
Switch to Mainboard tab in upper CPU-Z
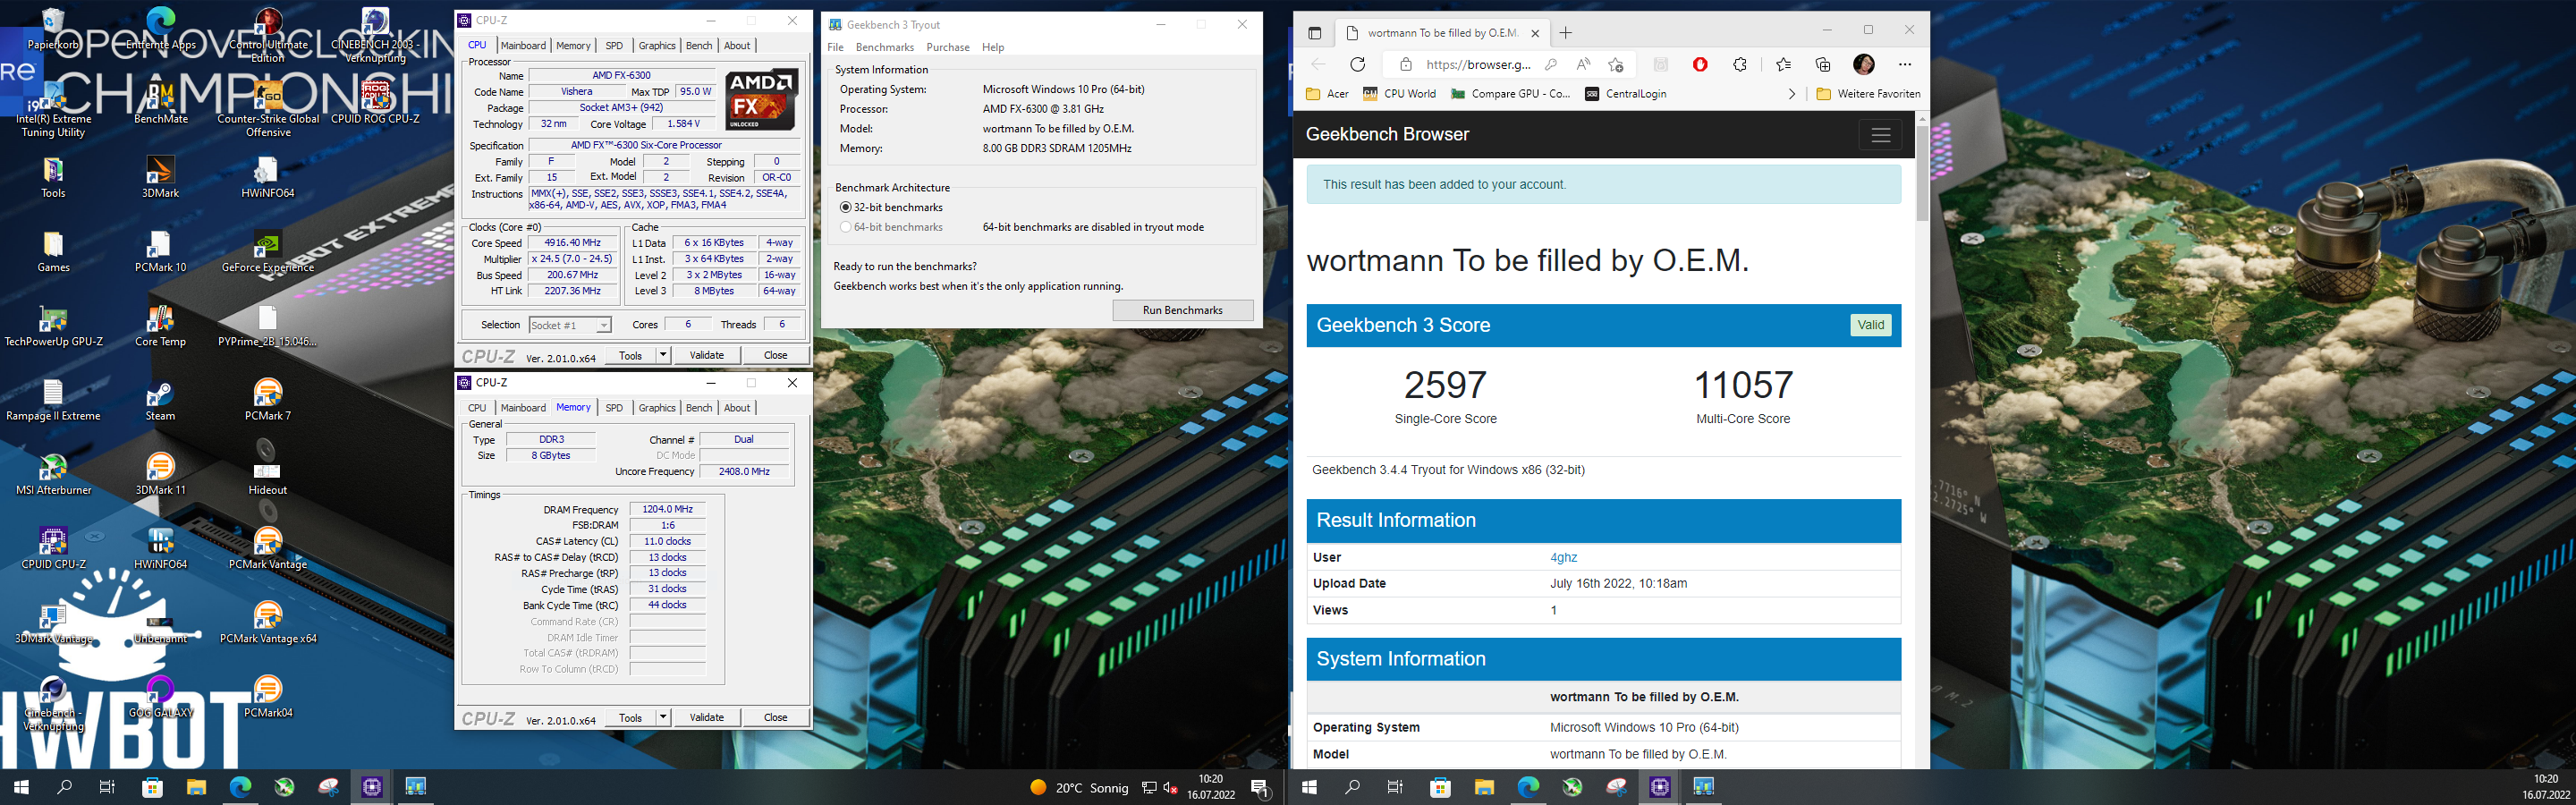point(523,45)
